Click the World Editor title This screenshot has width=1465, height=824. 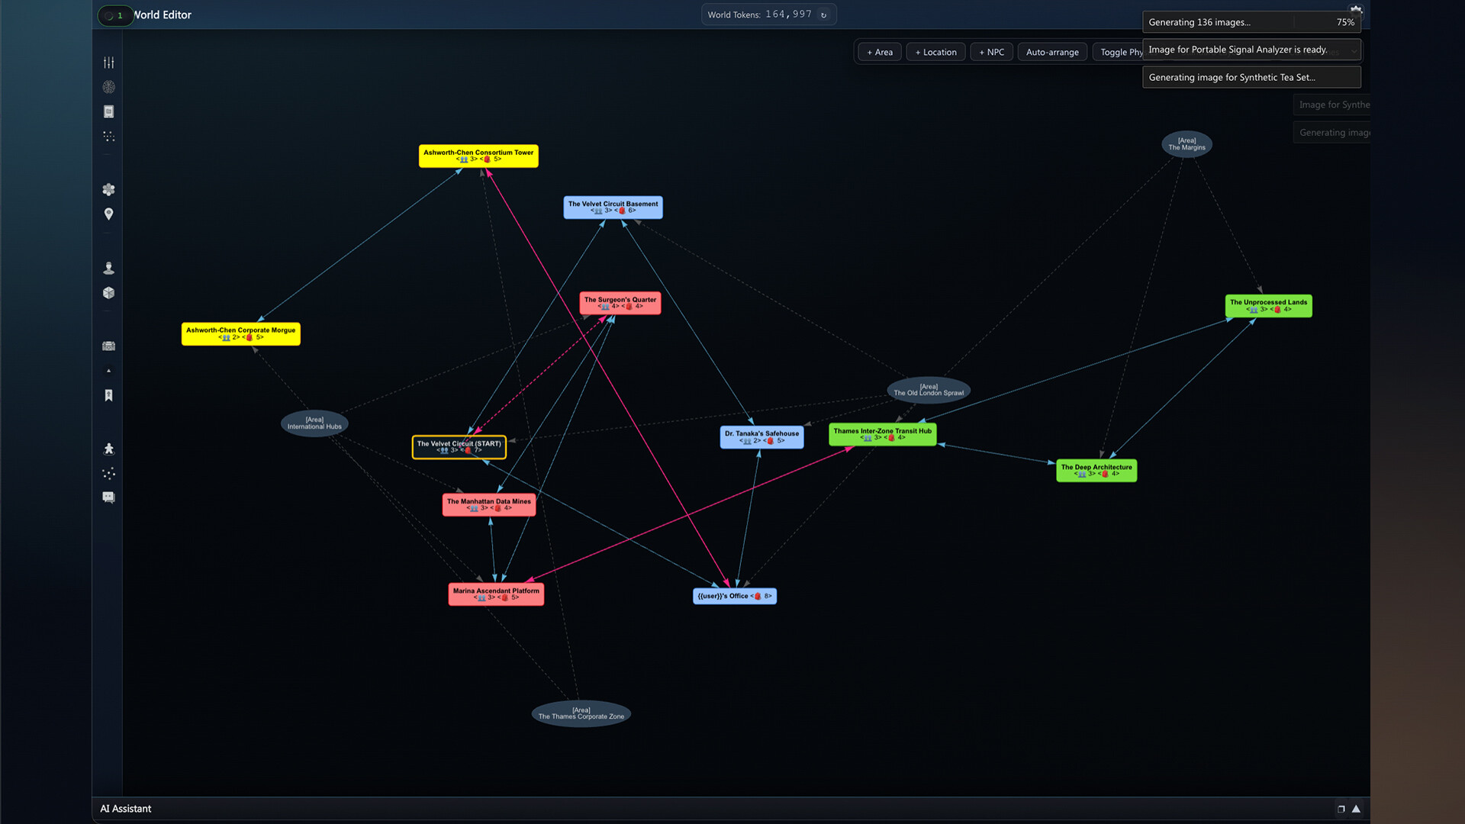[x=161, y=14]
